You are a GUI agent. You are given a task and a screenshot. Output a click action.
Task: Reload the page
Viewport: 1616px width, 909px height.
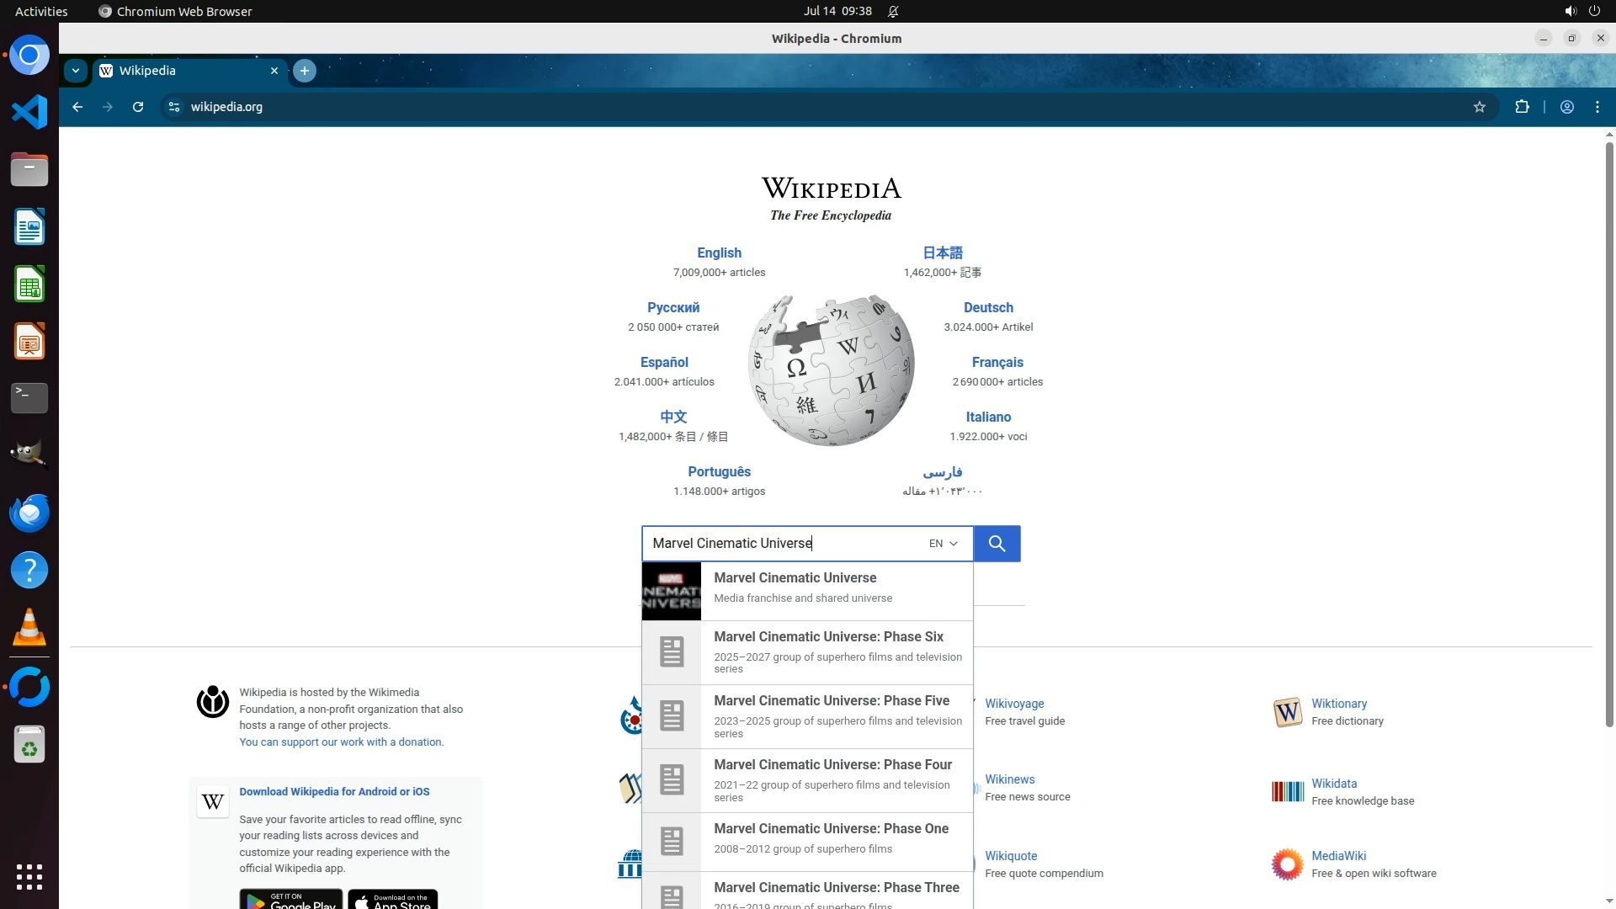click(x=138, y=107)
